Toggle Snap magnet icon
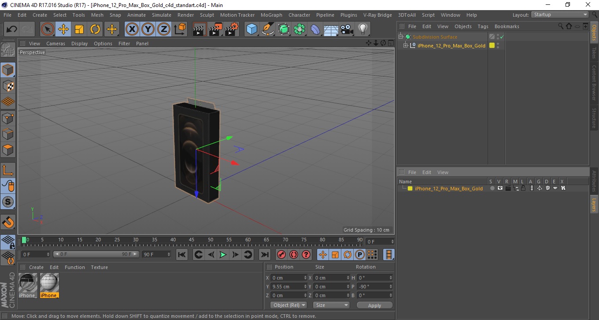599x320 pixels. pos(8,222)
